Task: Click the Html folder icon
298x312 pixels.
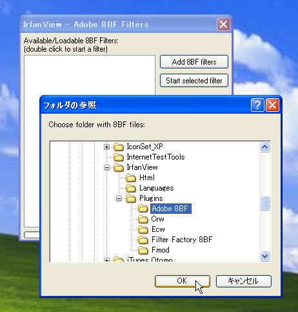Action: pos(131,178)
